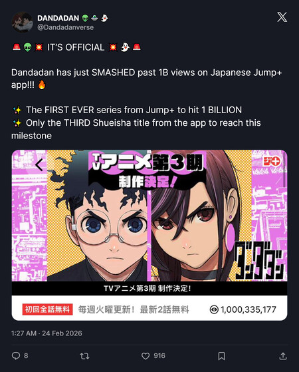The image size is (299, 372).
Task: Select the 1,000,335,177 view counter
Action: [249, 309]
